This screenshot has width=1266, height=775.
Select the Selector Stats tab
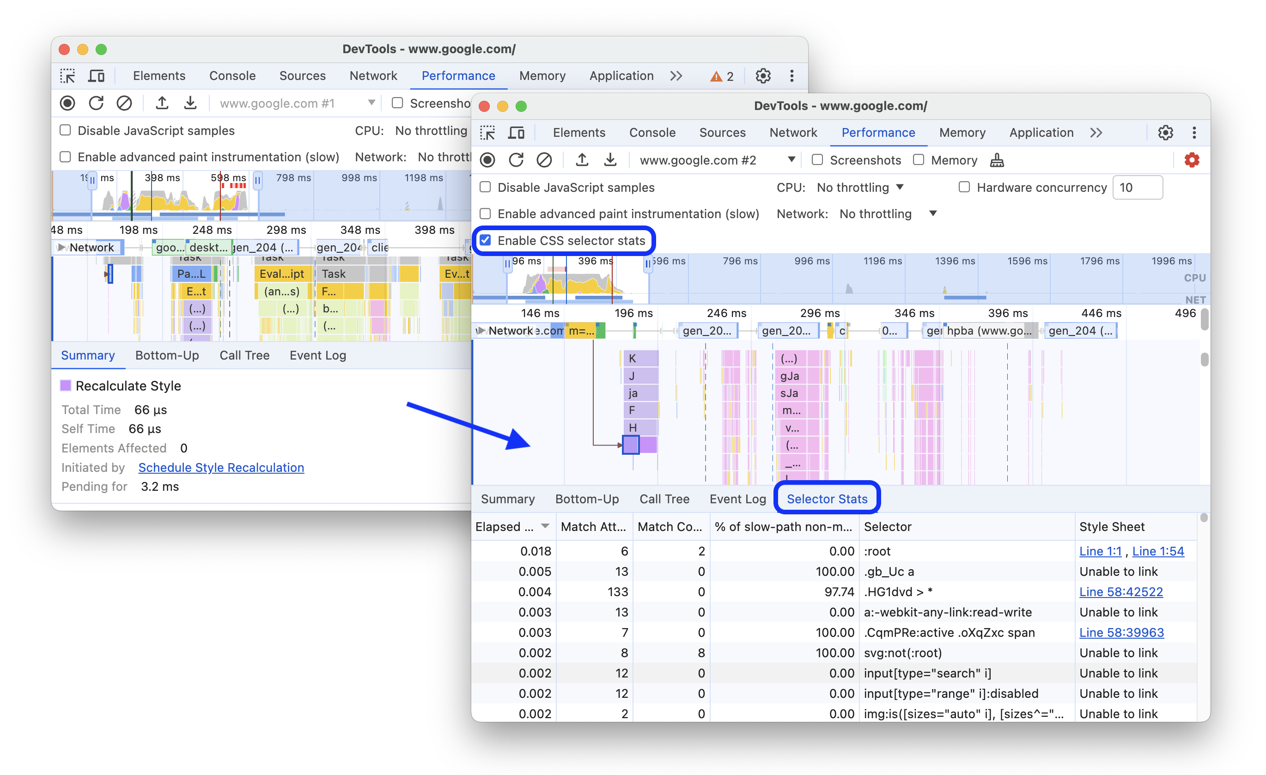point(825,498)
